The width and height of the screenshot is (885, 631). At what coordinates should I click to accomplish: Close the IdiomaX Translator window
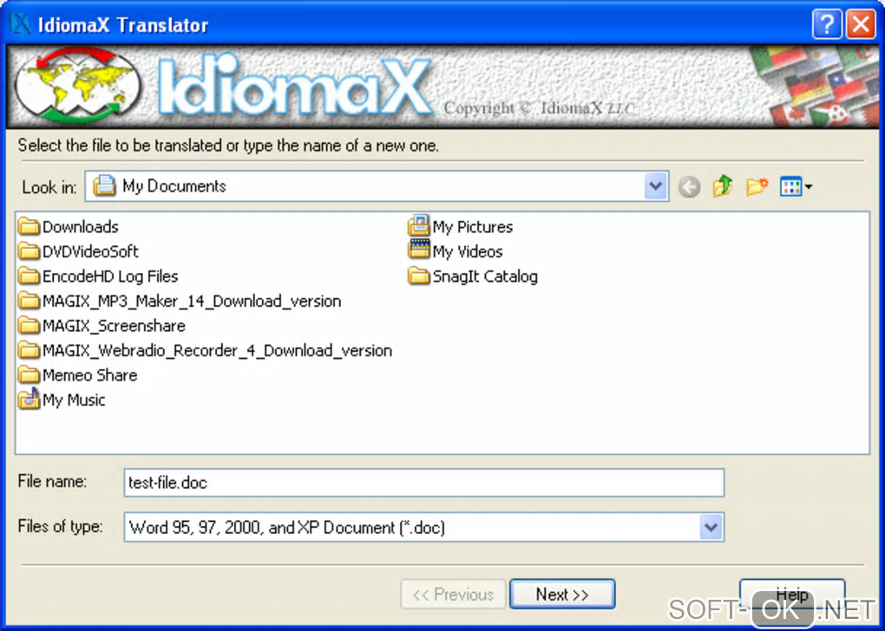coord(861,25)
